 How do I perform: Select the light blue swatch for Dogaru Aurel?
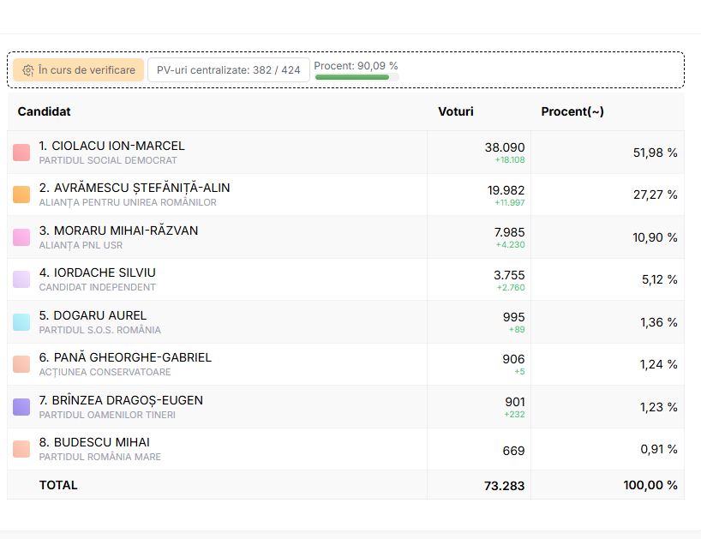tap(21, 322)
